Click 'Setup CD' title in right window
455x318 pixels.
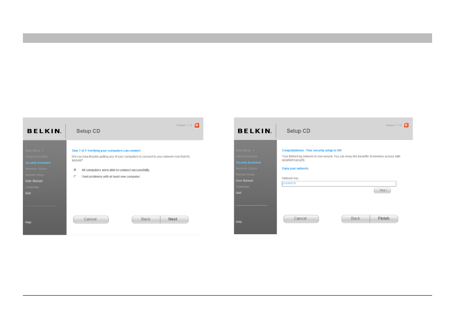coord(298,131)
